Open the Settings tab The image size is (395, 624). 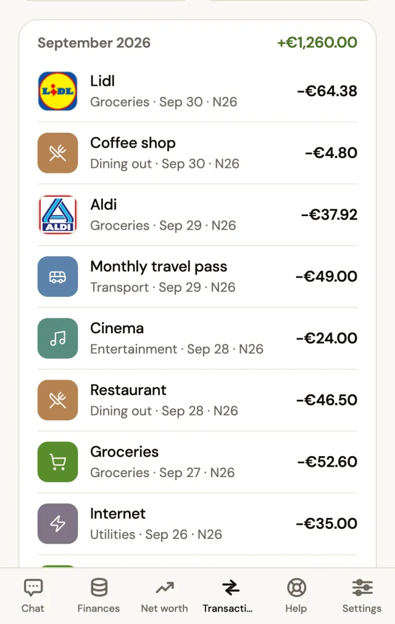tap(362, 596)
